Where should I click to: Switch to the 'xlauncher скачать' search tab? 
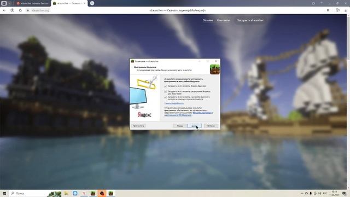pos(33,3)
